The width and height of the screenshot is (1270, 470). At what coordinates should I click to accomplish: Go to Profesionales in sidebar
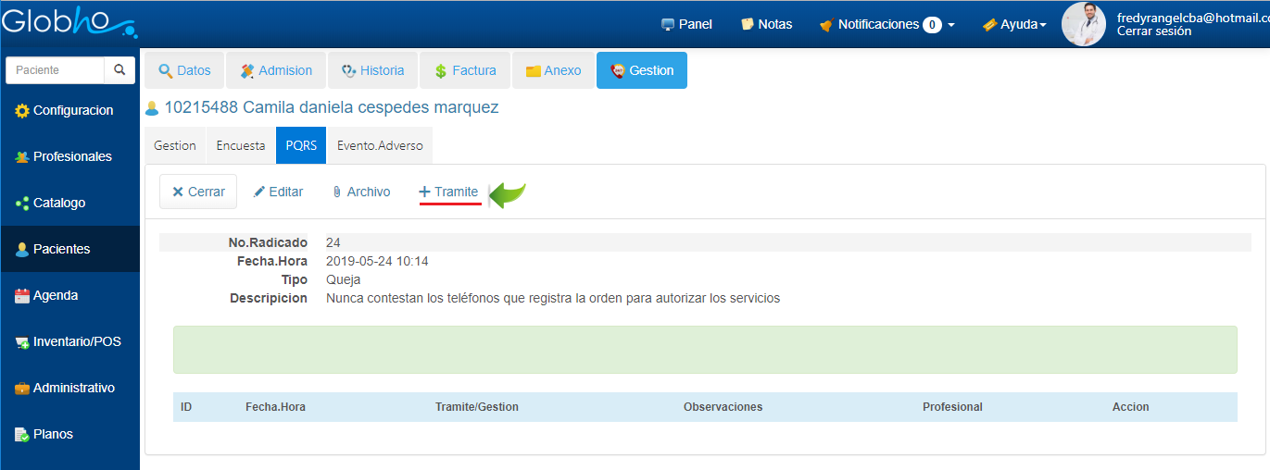(70, 157)
